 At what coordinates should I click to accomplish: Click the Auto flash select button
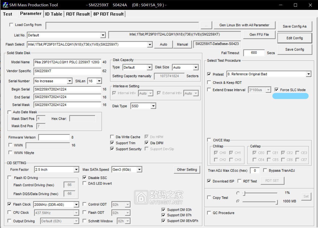pos(163,44)
